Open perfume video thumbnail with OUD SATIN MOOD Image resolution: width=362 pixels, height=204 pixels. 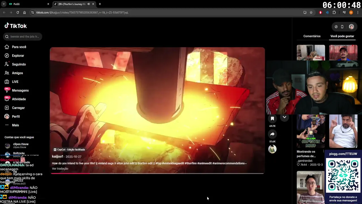tap(311, 131)
